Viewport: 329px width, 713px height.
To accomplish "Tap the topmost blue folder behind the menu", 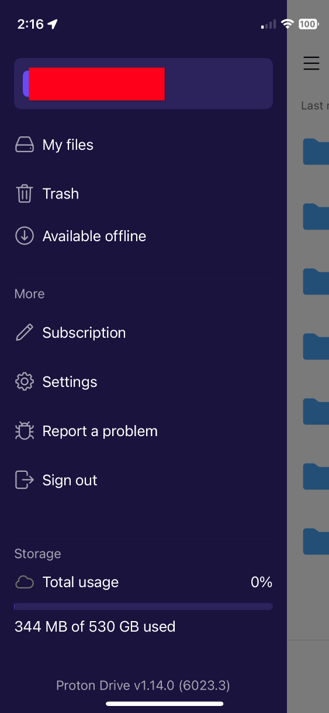I will point(316,151).
